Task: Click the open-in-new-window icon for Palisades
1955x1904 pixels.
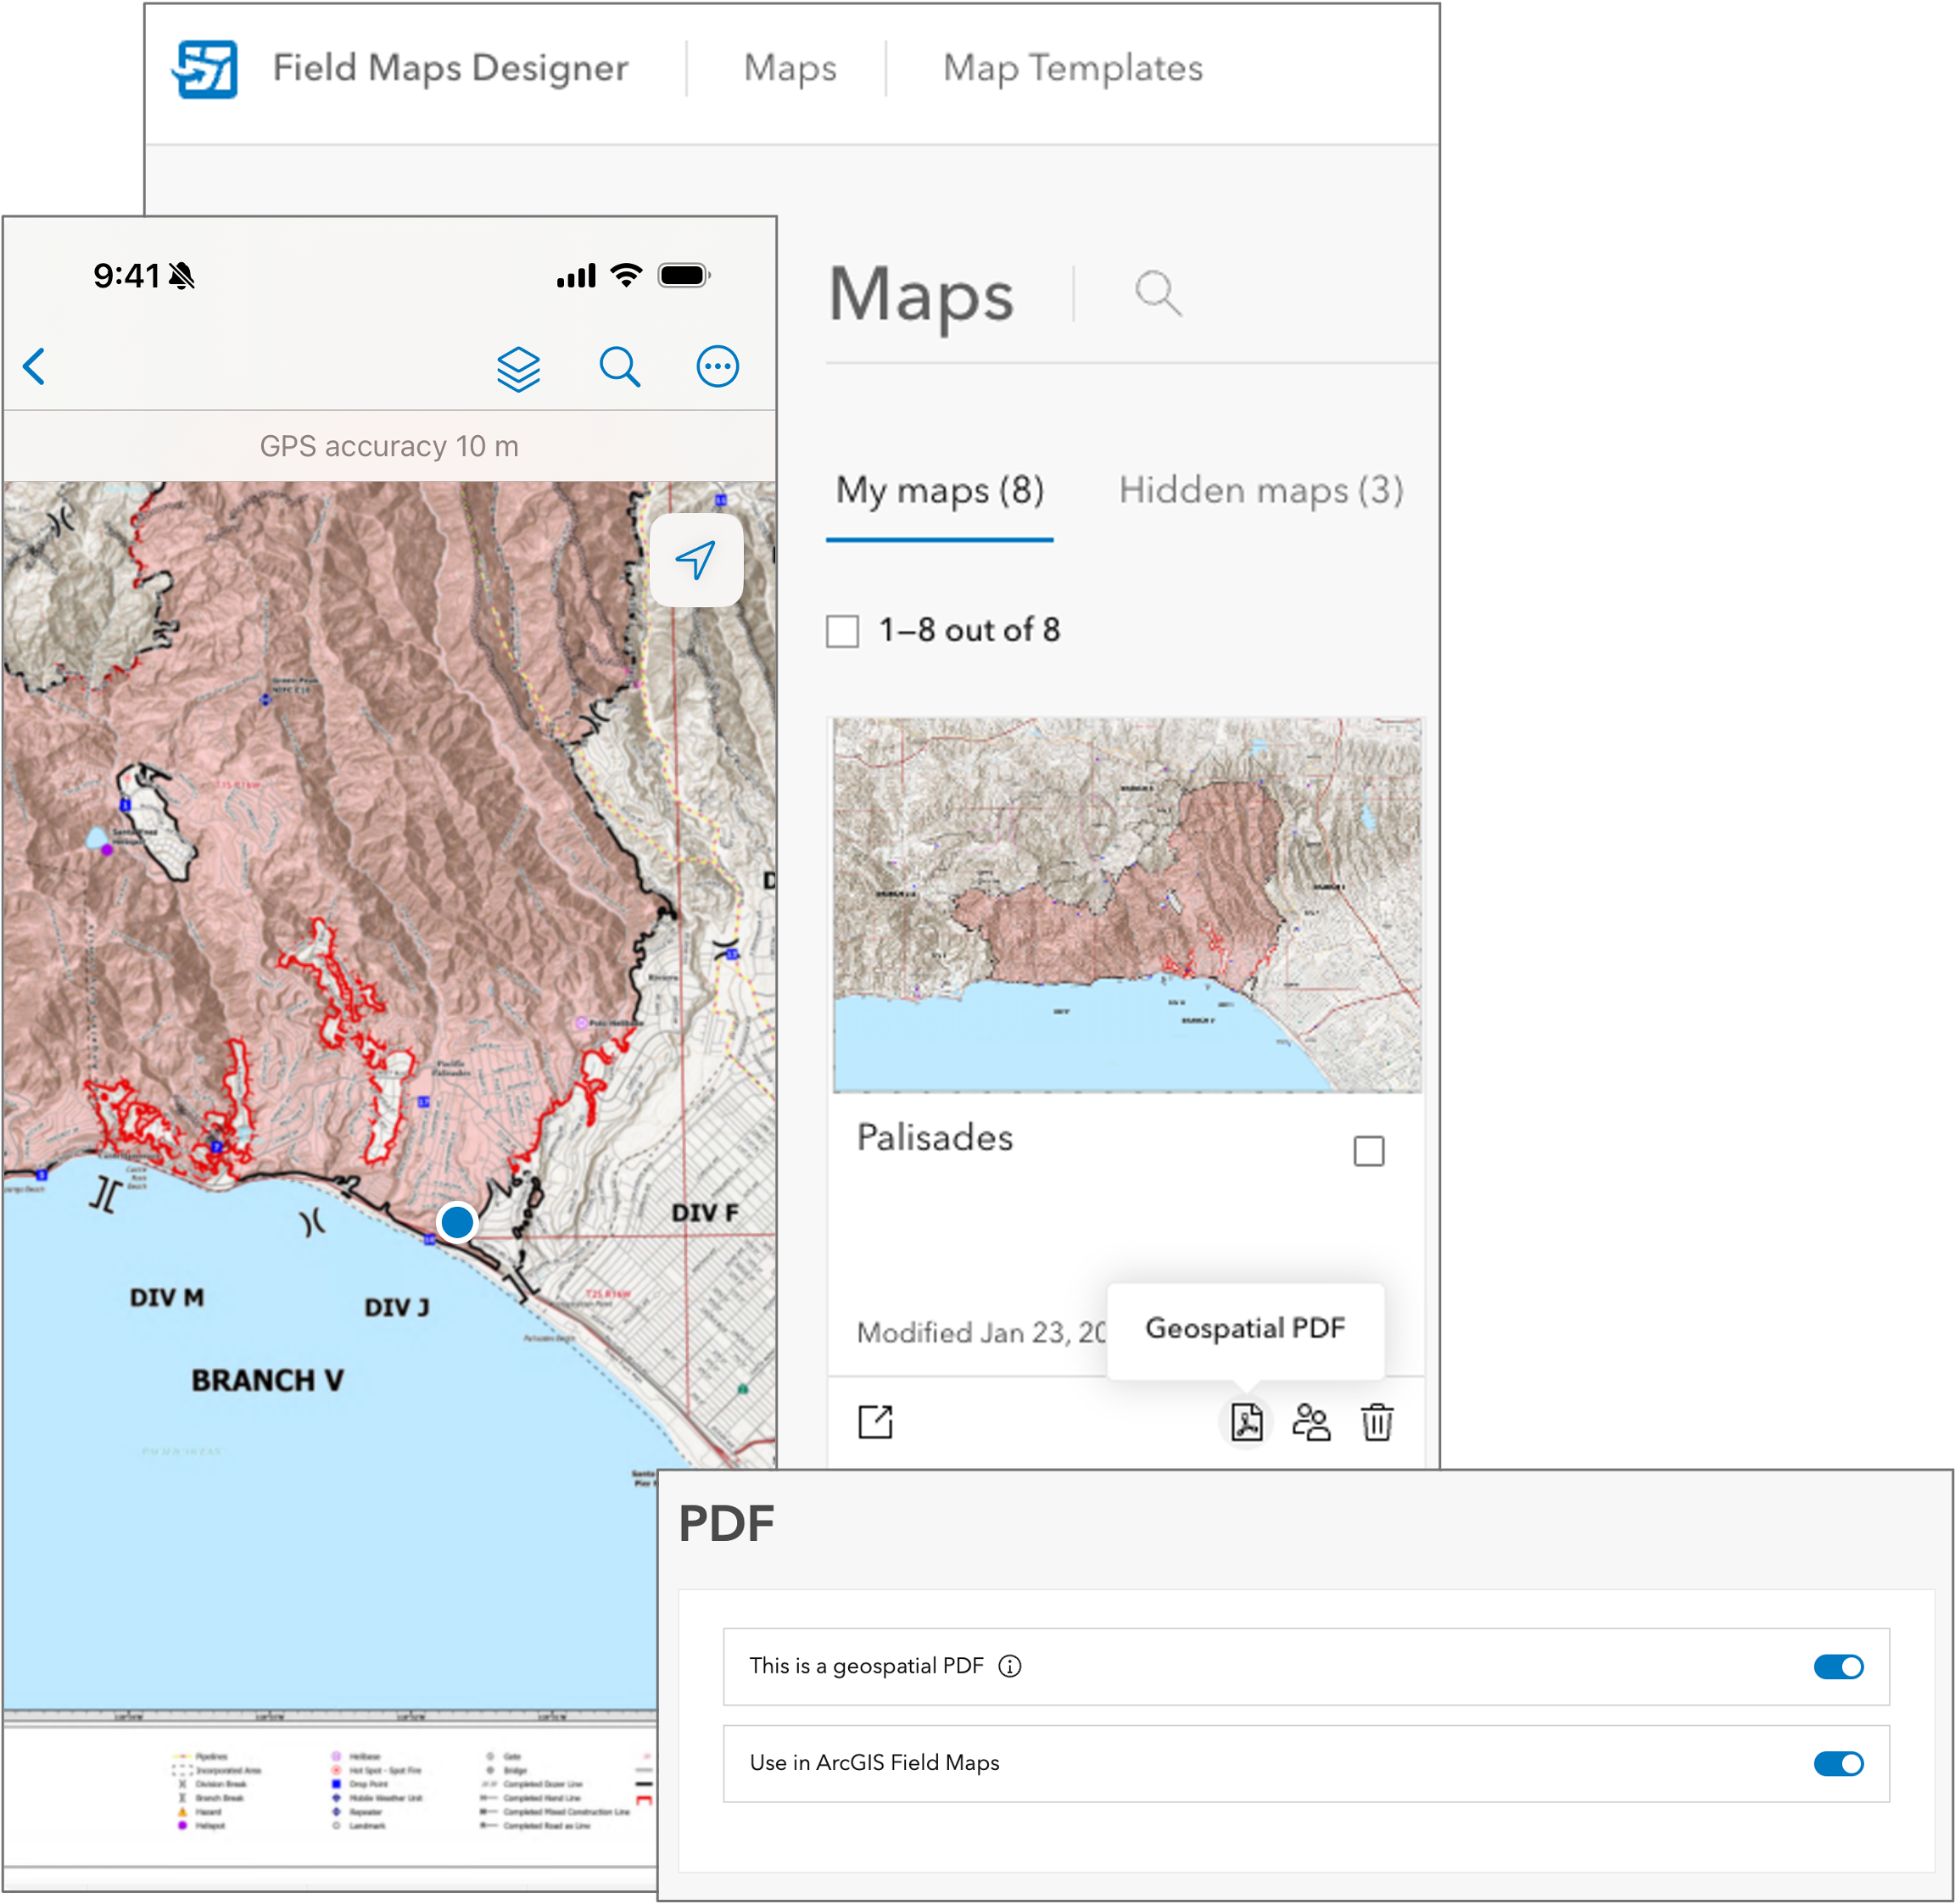Action: 875,1420
